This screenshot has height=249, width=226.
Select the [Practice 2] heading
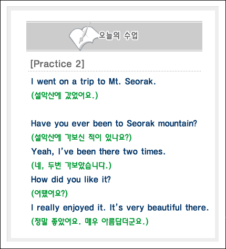[x=57, y=64]
